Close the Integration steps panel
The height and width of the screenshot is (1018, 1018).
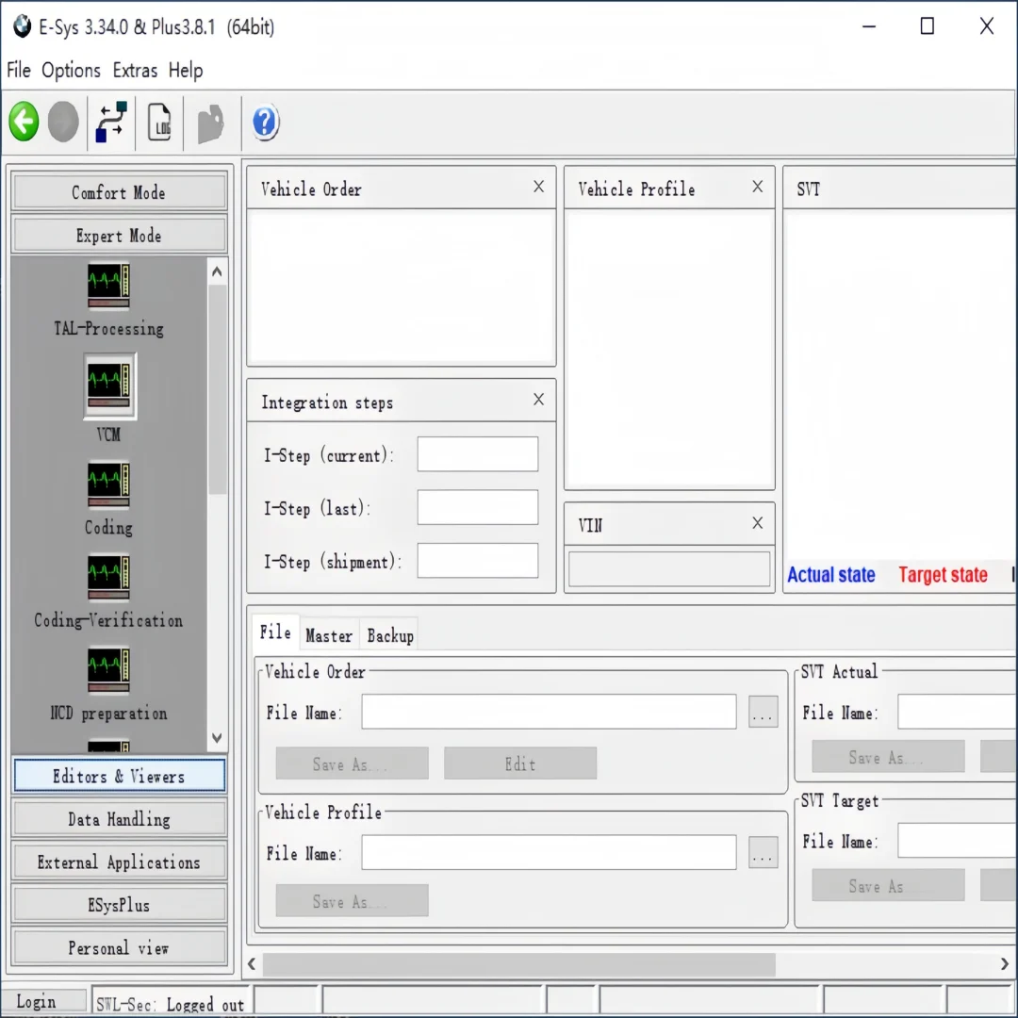tap(539, 400)
